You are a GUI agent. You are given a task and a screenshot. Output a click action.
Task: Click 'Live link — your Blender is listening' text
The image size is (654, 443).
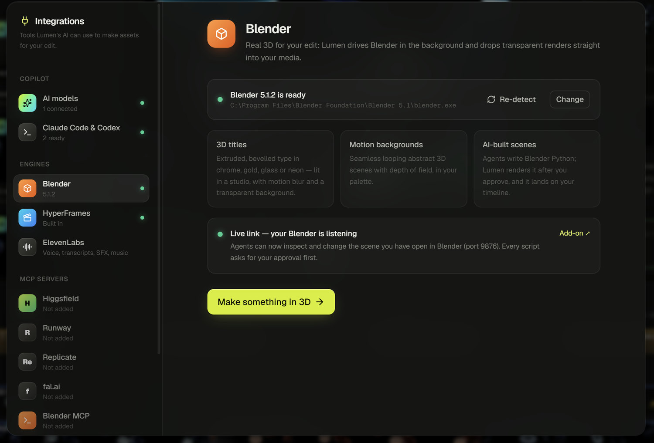[293, 233]
